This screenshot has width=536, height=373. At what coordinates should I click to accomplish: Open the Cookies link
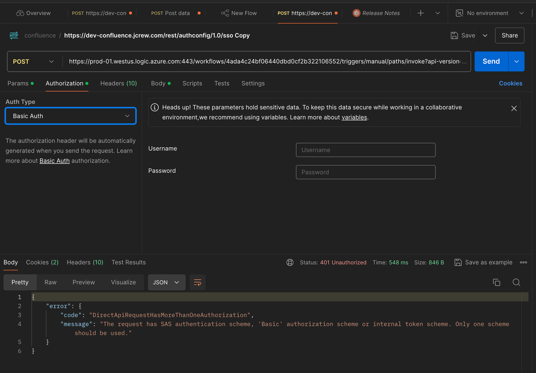point(510,83)
